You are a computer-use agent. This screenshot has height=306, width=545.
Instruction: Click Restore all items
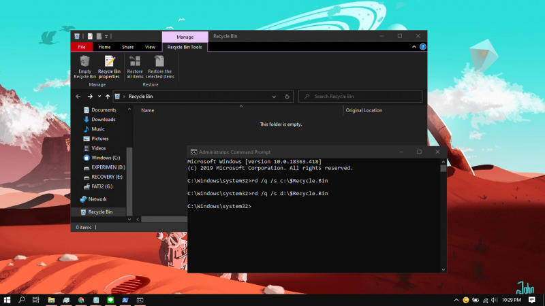point(135,67)
